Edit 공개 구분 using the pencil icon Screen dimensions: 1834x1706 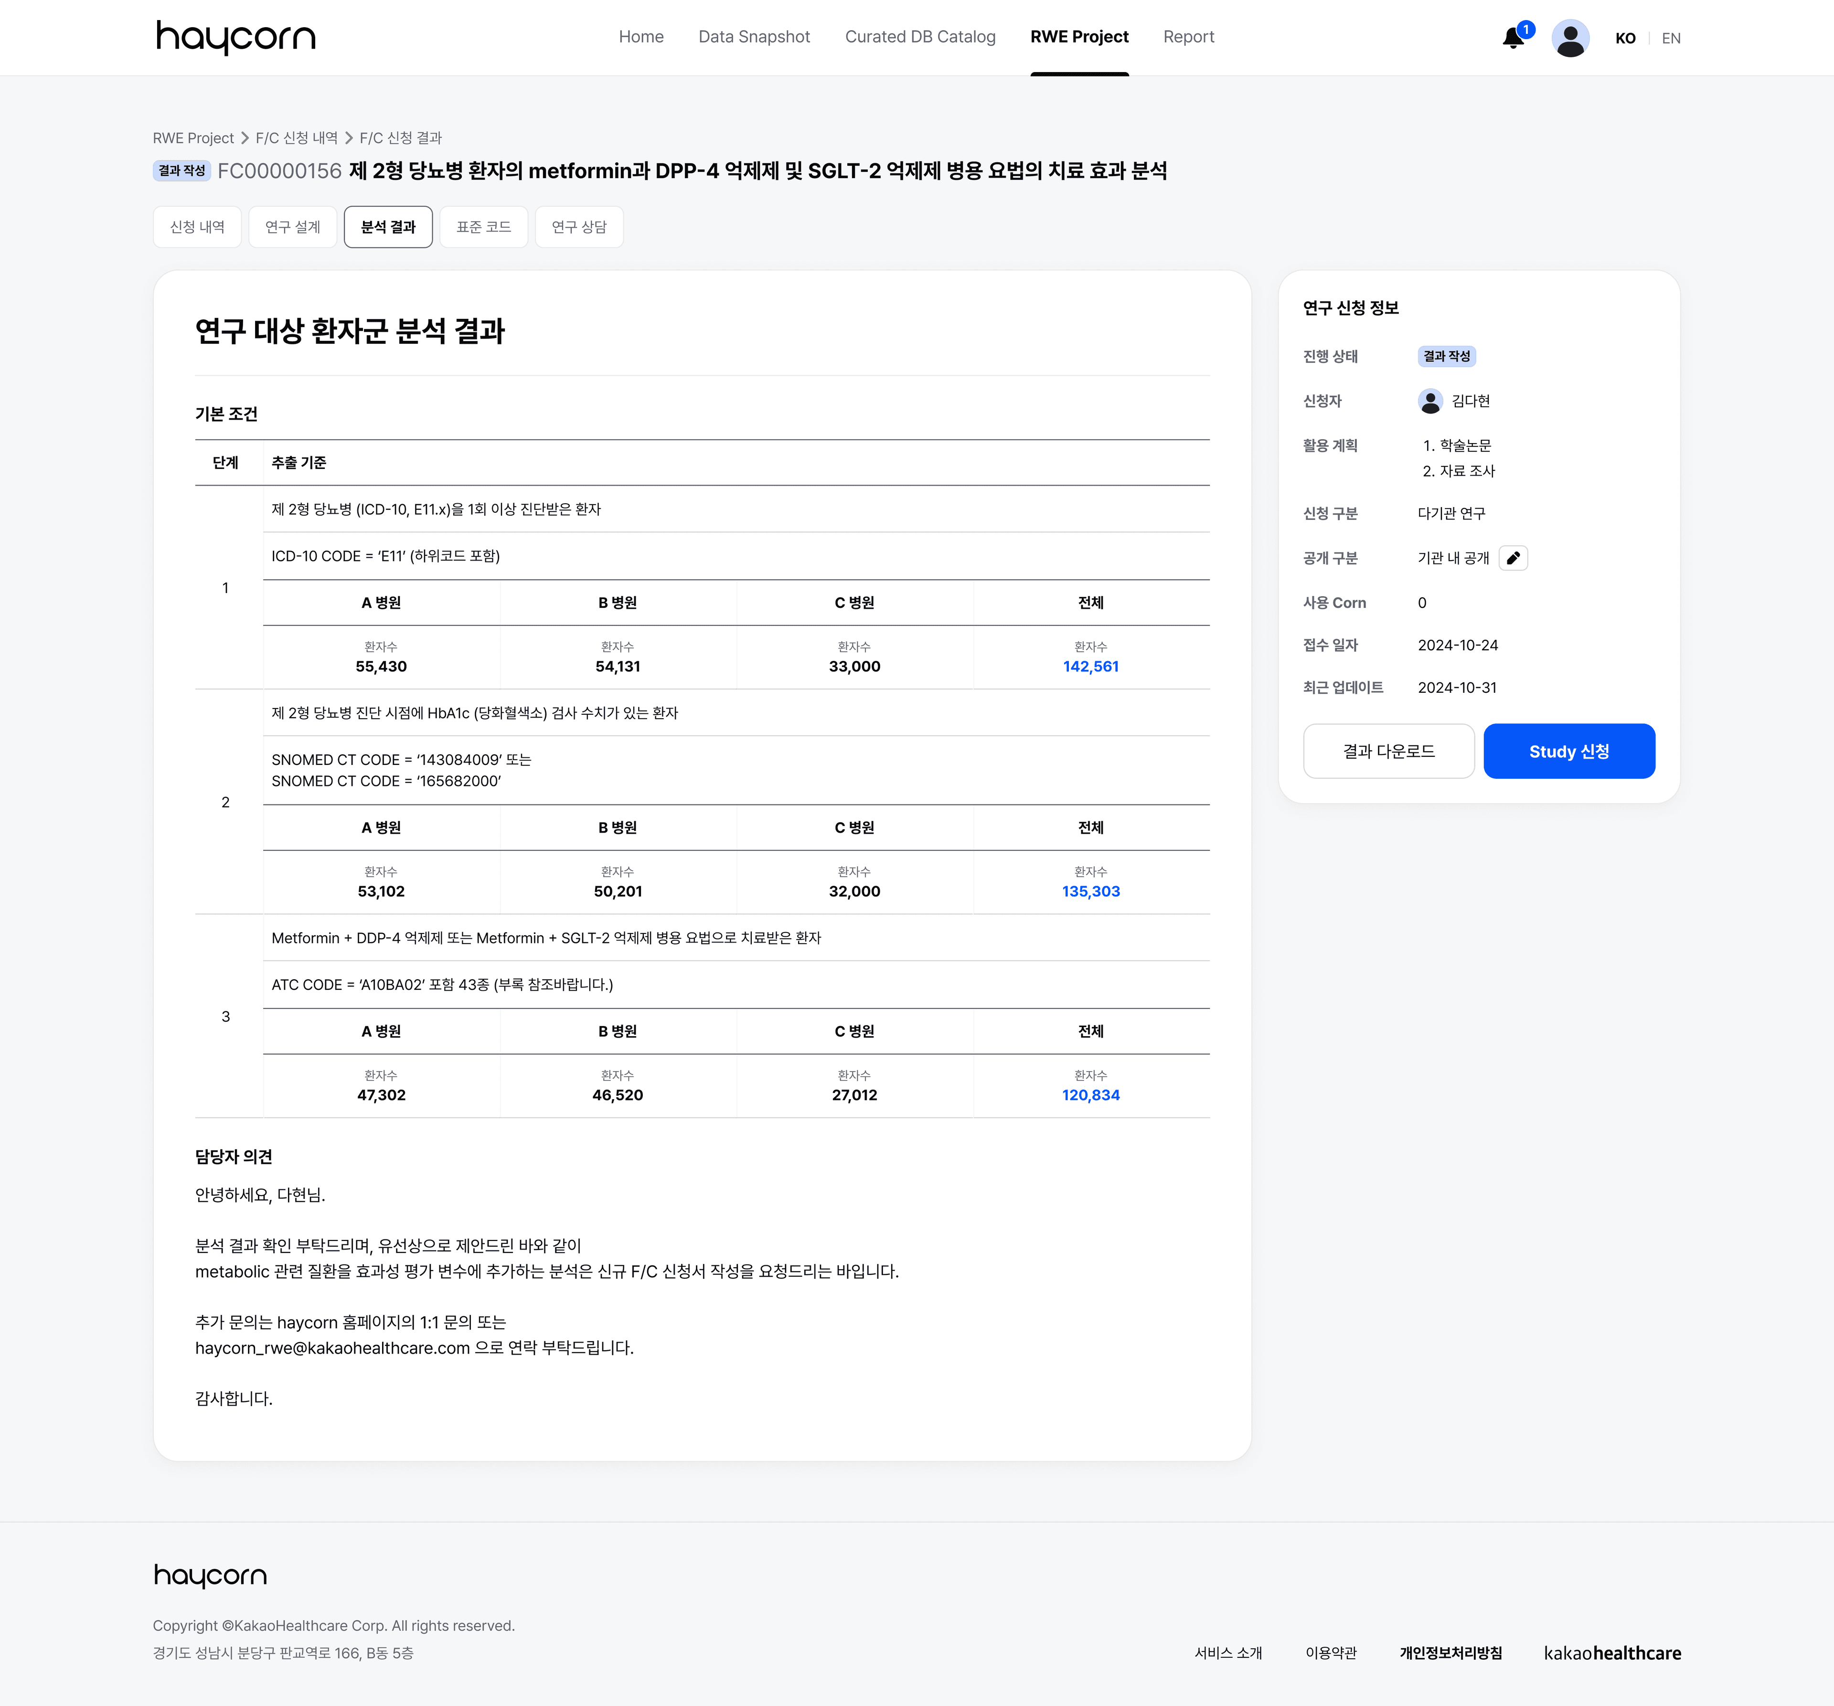pyautogui.click(x=1514, y=558)
